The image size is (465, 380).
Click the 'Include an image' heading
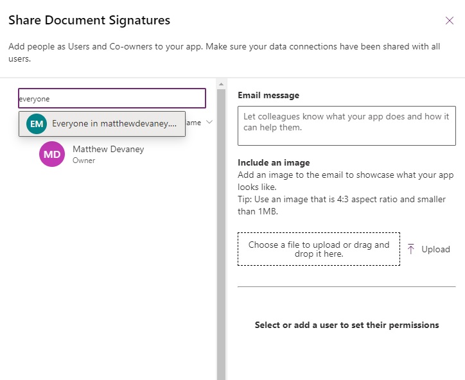click(274, 163)
